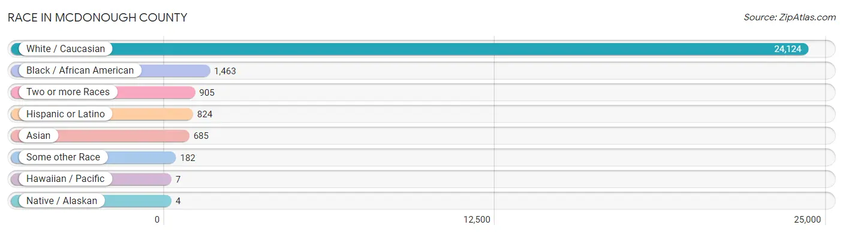
Task: Click the Asian category label
Action: 38,136
